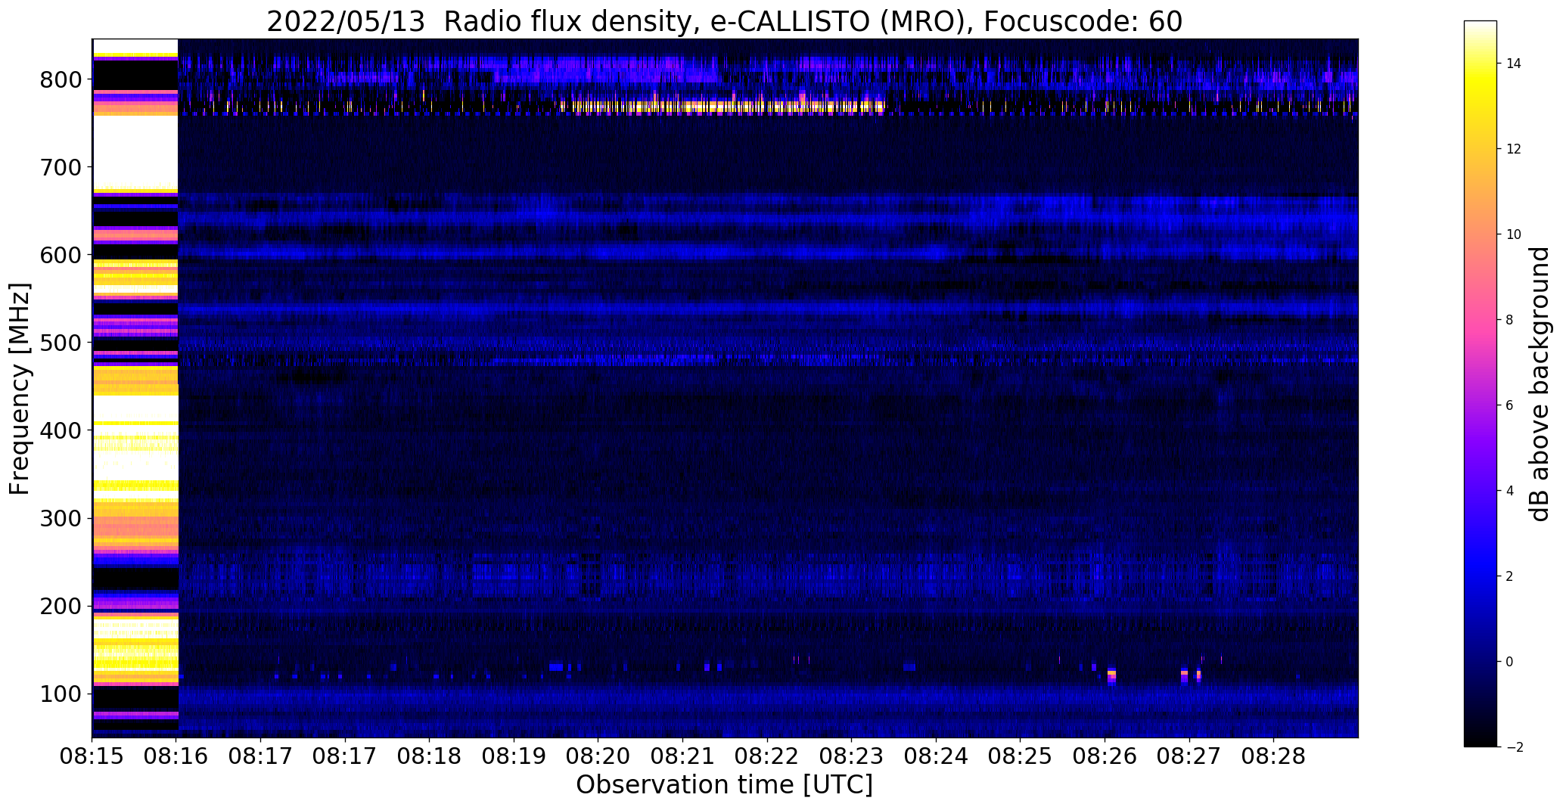Click the 08:21 time tick label

(682, 756)
